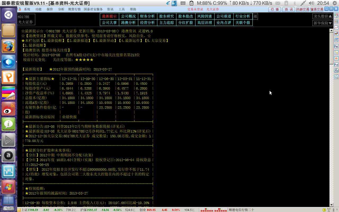The image size is (339, 212).
Task: Switch to the 风险因素 tab
Action: click(205, 16)
